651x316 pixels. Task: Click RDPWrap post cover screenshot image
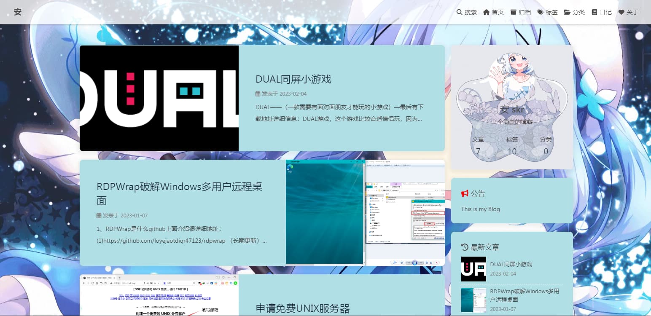tap(365, 213)
